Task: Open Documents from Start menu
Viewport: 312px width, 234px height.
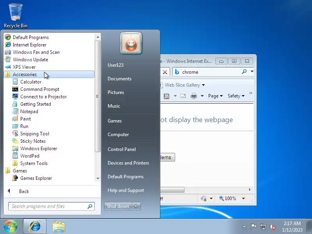Action: point(120,79)
